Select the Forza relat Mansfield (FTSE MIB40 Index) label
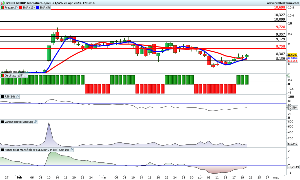The image size is (300, 180). 37,150
